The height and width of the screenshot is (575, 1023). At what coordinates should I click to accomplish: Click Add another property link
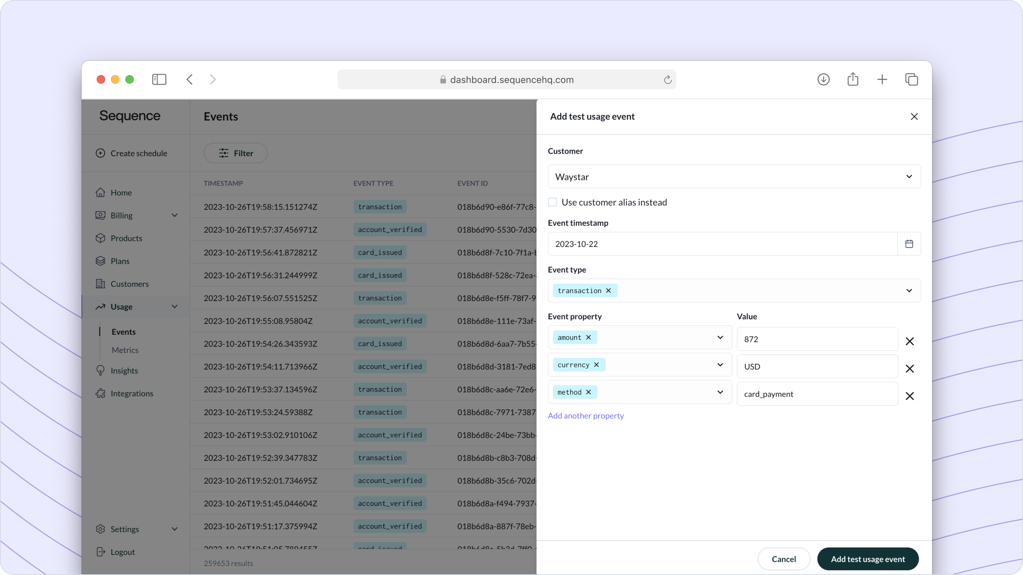(585, 416)
